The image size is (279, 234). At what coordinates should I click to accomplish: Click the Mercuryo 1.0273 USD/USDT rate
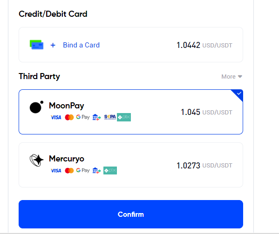(204, 166)
